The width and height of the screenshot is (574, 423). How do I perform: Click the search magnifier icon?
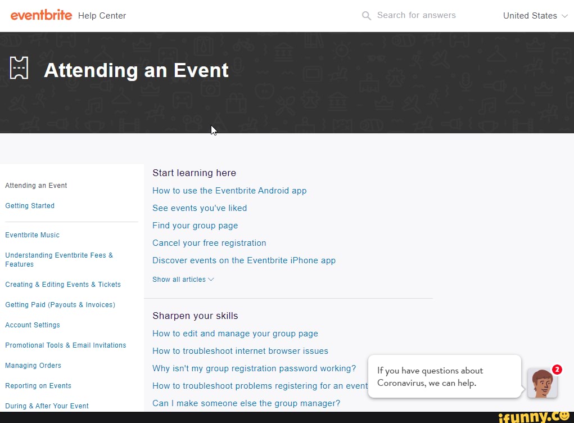click(x=366, y=15)
